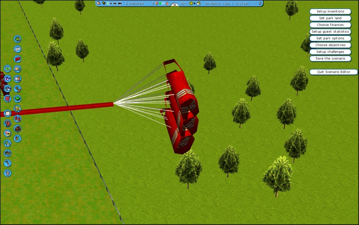Click Set park options

330,38
